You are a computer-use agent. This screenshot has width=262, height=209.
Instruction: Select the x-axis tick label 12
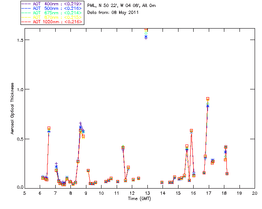(132, 193)
